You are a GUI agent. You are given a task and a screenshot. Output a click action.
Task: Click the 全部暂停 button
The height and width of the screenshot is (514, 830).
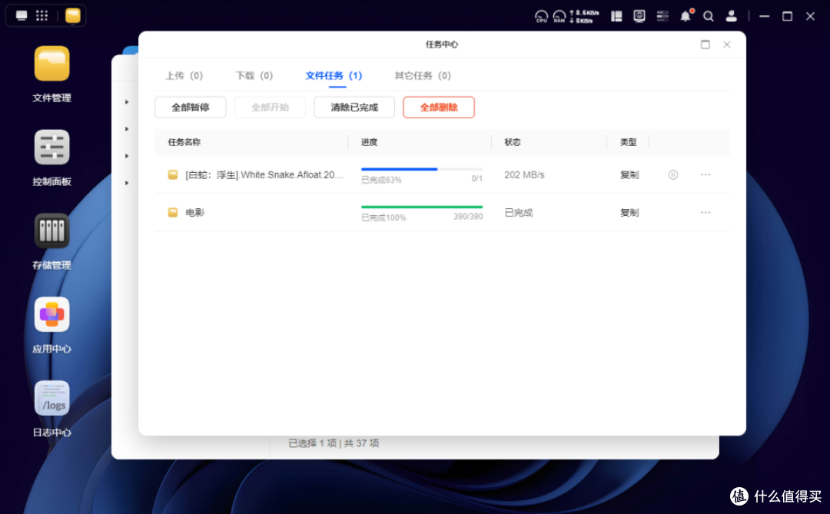pyautogui.click(x=191, y=108)
